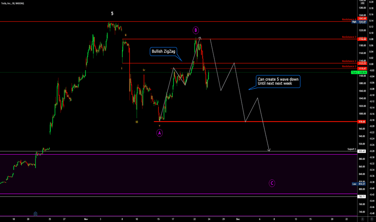Click the Dec date on time axis
Screen dimensions: 376x222
pos(238,219)
